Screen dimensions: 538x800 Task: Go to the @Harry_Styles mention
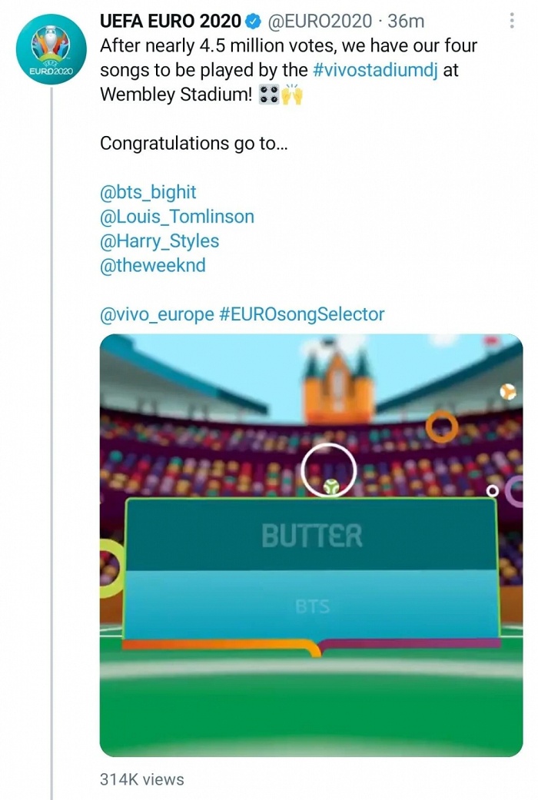(x=159, y=241)
